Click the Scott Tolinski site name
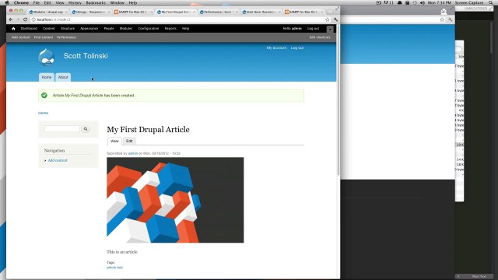The width and height of the screenshot is (498, 280). (86, 56)
